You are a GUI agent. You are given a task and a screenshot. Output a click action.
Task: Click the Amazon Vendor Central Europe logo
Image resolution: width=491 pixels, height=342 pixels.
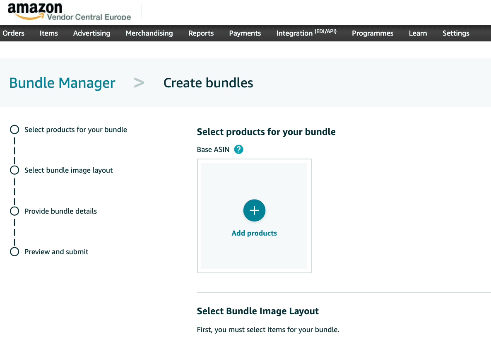[x=70, y=12]
